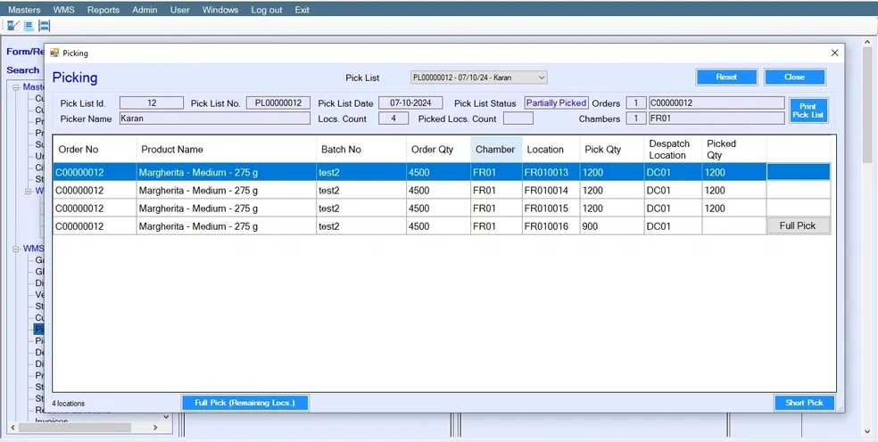Click Full Pick (Remaining Locs.) button
The width and height of the screenshot is (878, 442).
244,403
